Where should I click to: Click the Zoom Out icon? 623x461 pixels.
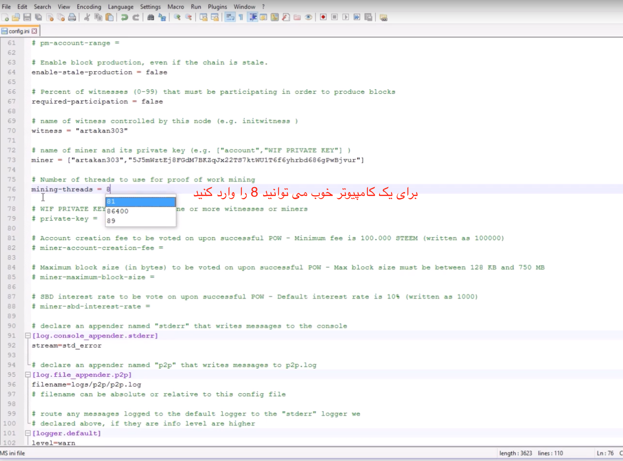click(188, 17)
